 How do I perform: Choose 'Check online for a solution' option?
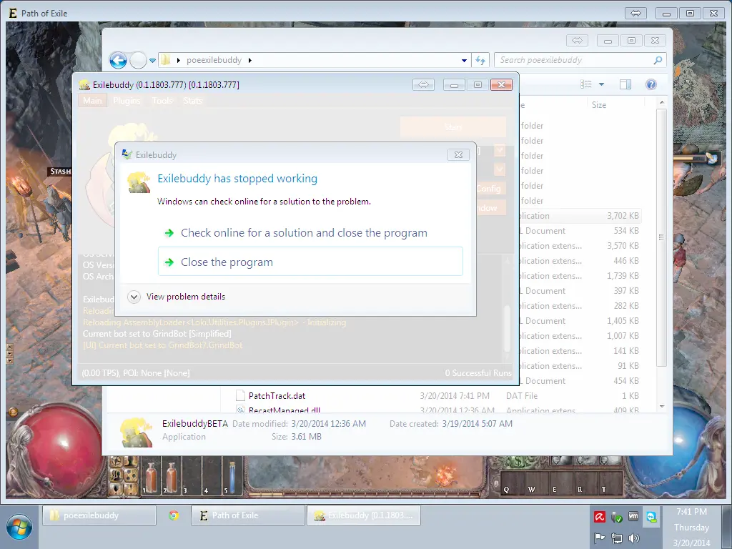coord(304,233)
